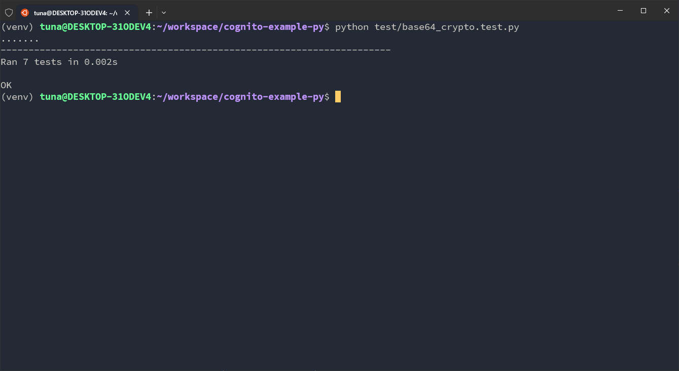The height and width of the screenshot is (371, 679).
Task: Click the Ran 7 tests output line
Action: point(57,61)
